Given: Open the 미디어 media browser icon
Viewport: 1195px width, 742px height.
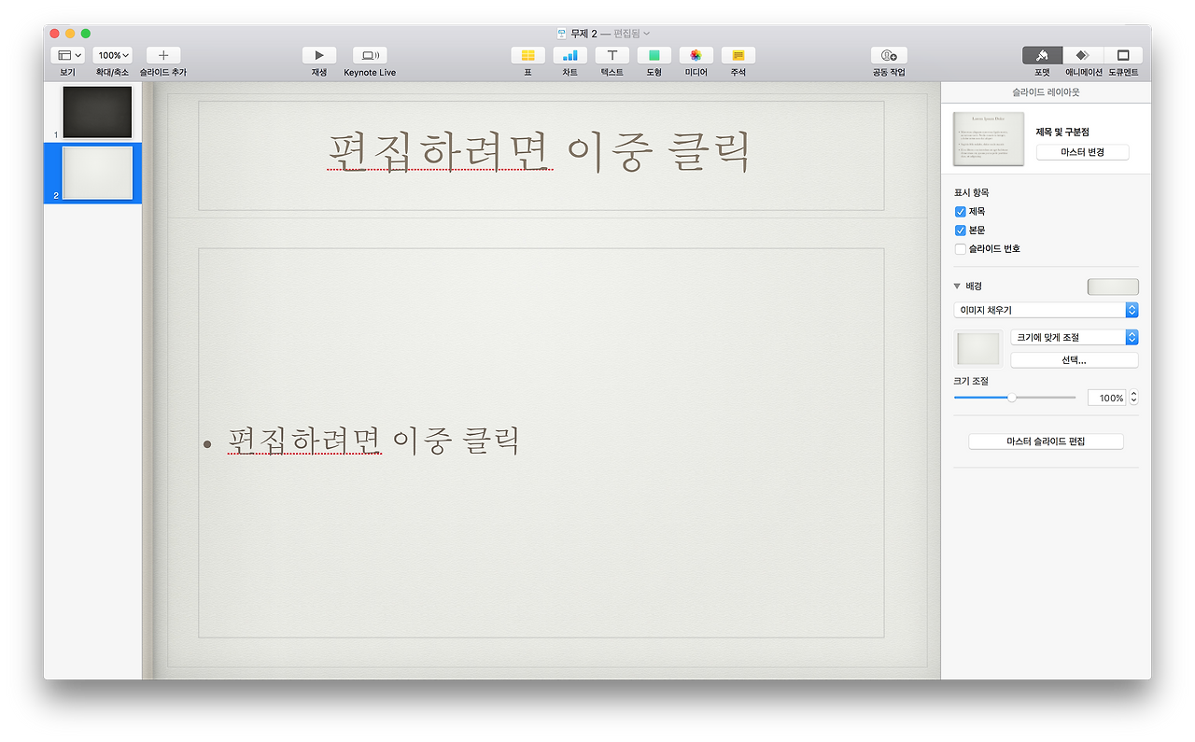Looking at the screenshot, I should (695, 55).
